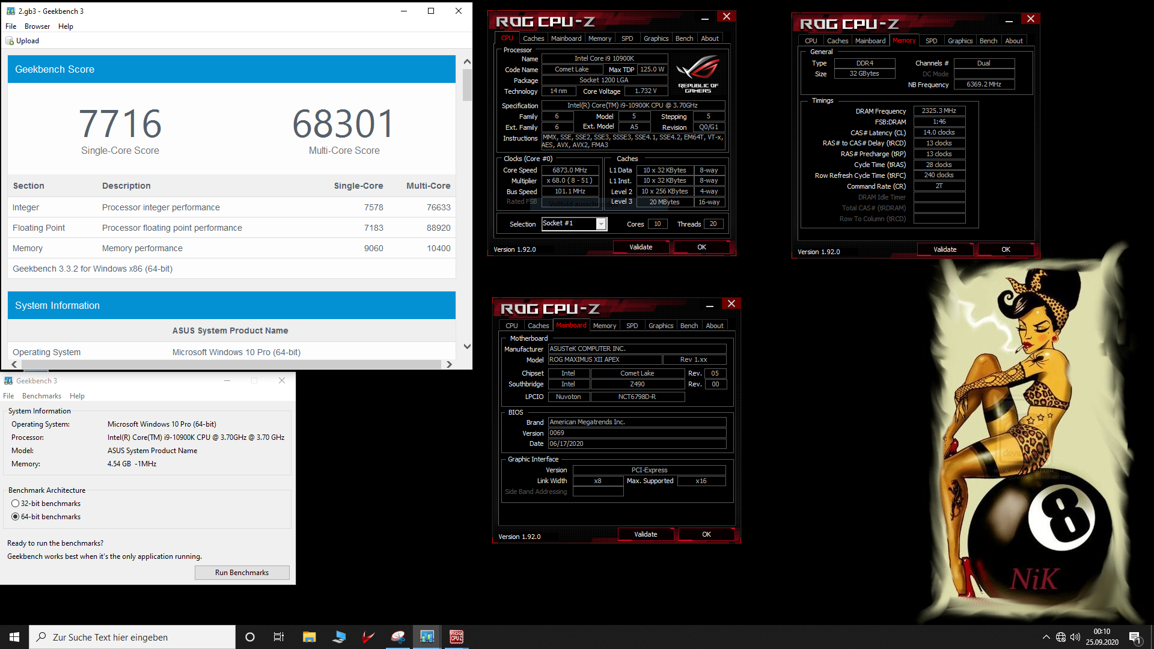
Task: Click the scroll up arrow in results
Action: (x=467, y=61)
